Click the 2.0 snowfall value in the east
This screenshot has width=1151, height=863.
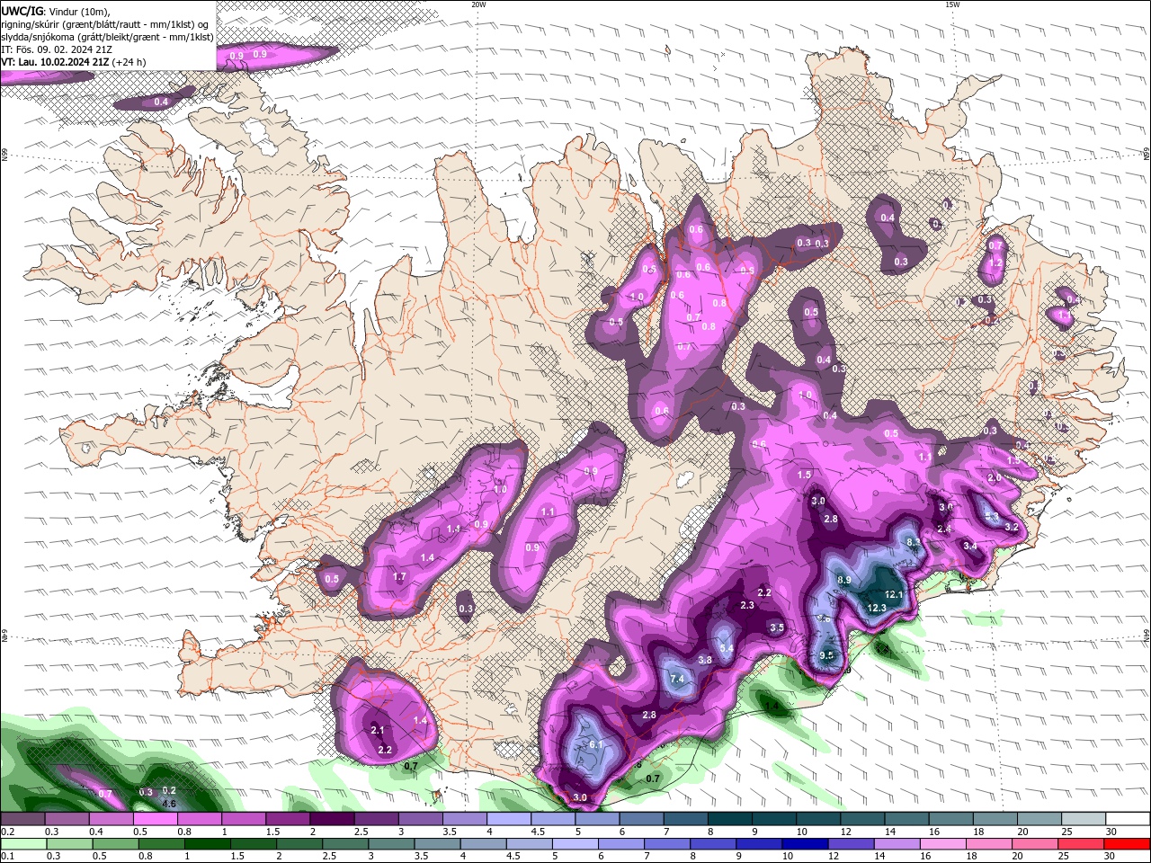tap(995, 478)
